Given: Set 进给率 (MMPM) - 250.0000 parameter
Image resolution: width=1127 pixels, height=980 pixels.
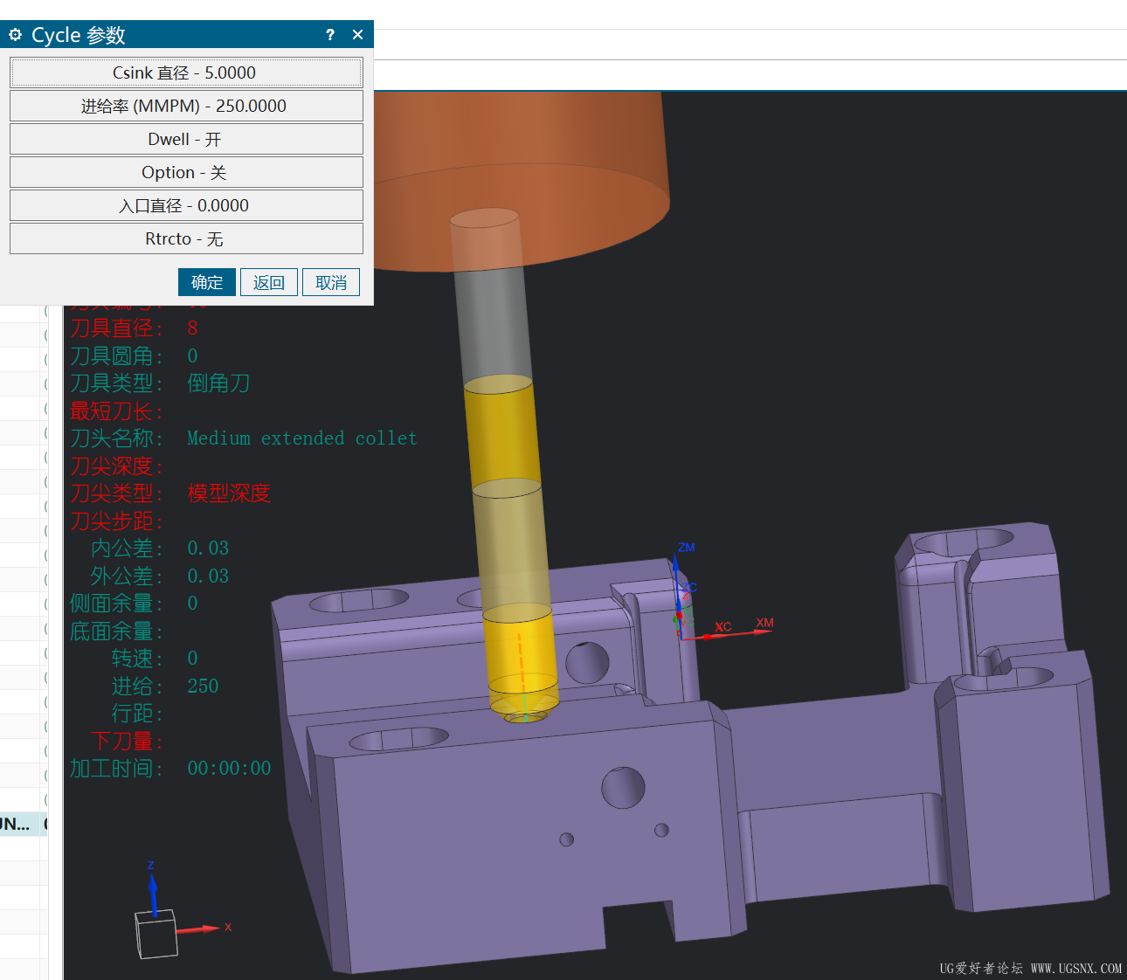Looking at the screenshot, I should pos(186,106).
